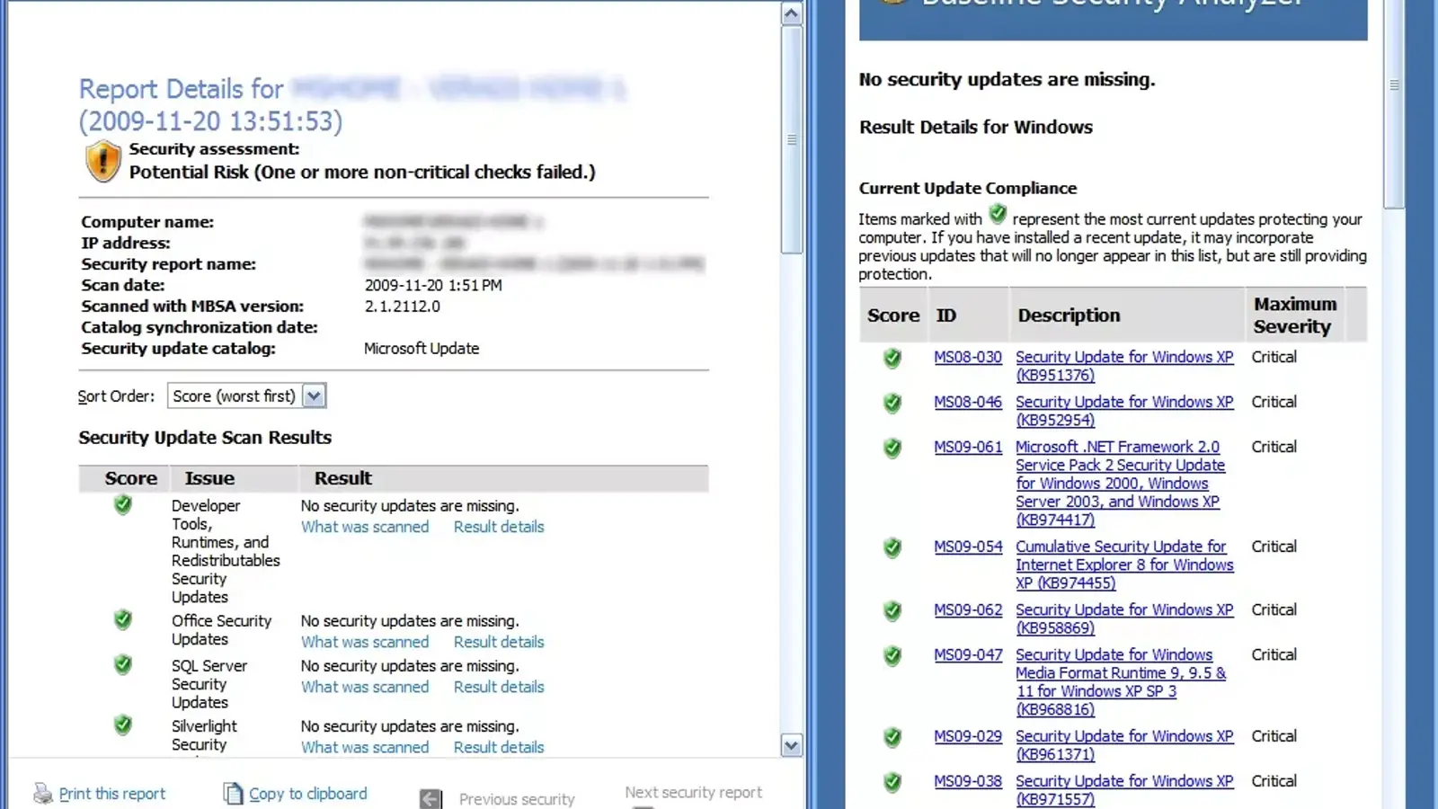This screenshot has width=1438, height=809.
Task: Go to Next security report
Action: tap(693, 792)
